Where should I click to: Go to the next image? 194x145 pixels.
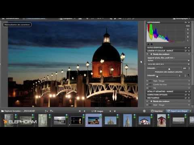[110, 111]
